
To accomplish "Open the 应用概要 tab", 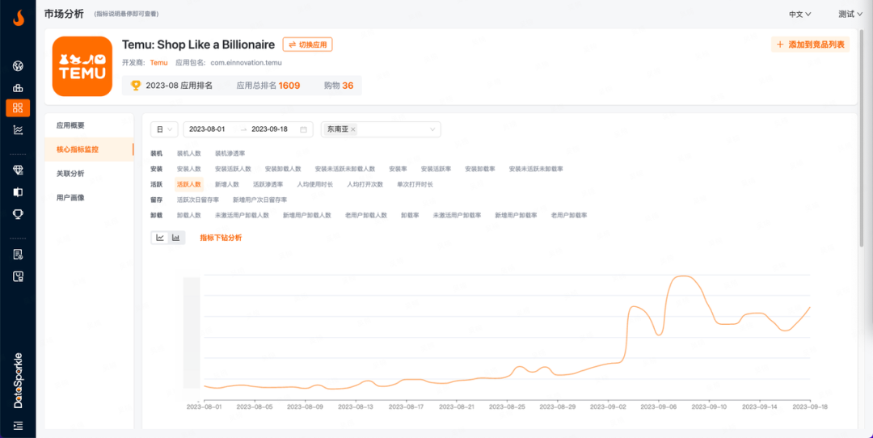I will 89,125.
